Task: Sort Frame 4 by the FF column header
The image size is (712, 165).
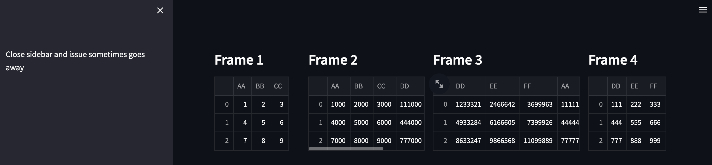Action: pyautogui.click(x=653, y=86)
